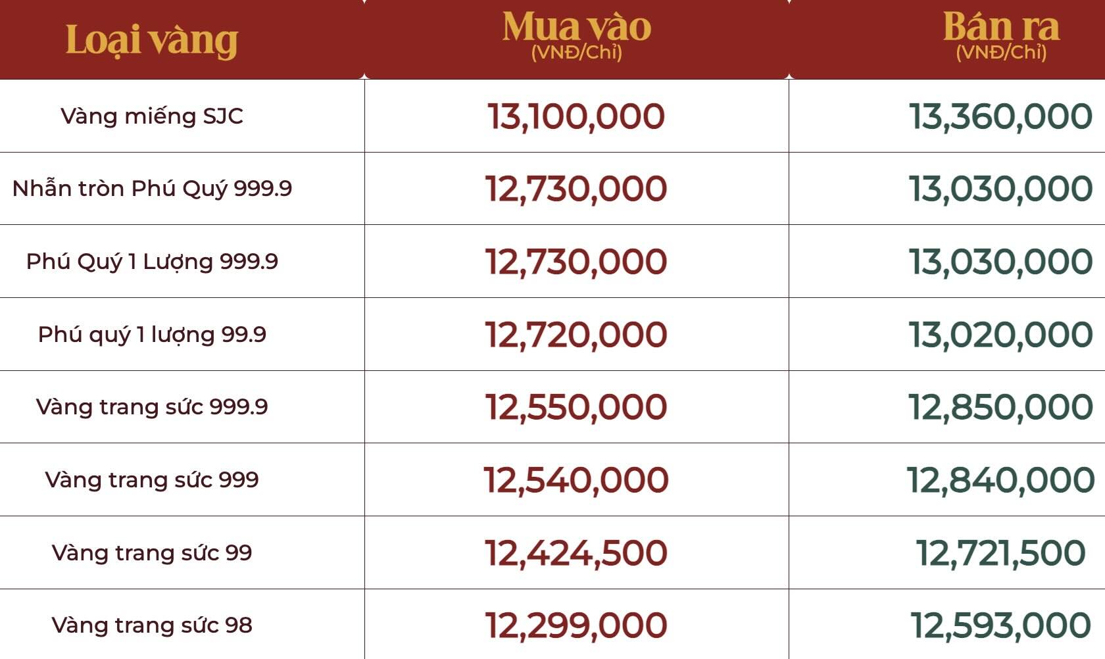
Task: Select 'Vàng trang sức 98' label
Action: 152,625
